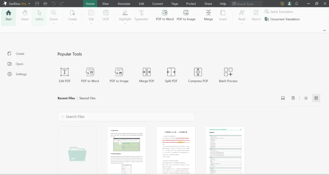Image resolution: width=329 pixels, height=175 pixels.
Task: Expand the Edit tool dropdown arrow
Action: 91,24
